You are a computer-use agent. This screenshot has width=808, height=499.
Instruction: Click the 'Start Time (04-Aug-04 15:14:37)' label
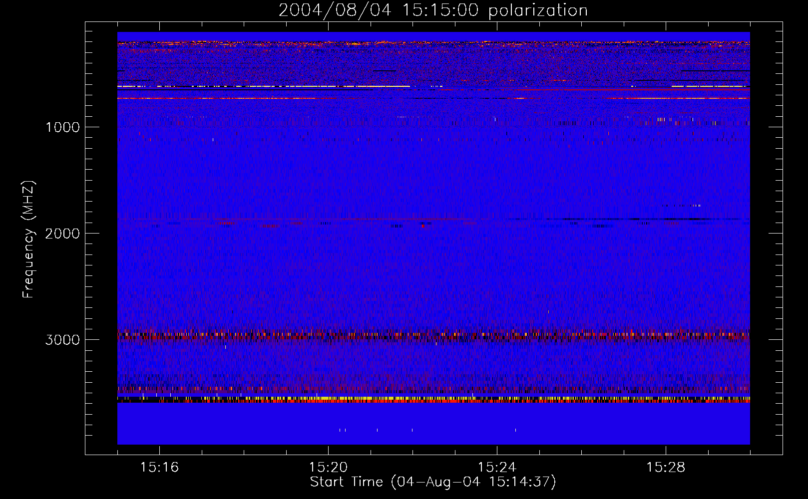point(433,482)
